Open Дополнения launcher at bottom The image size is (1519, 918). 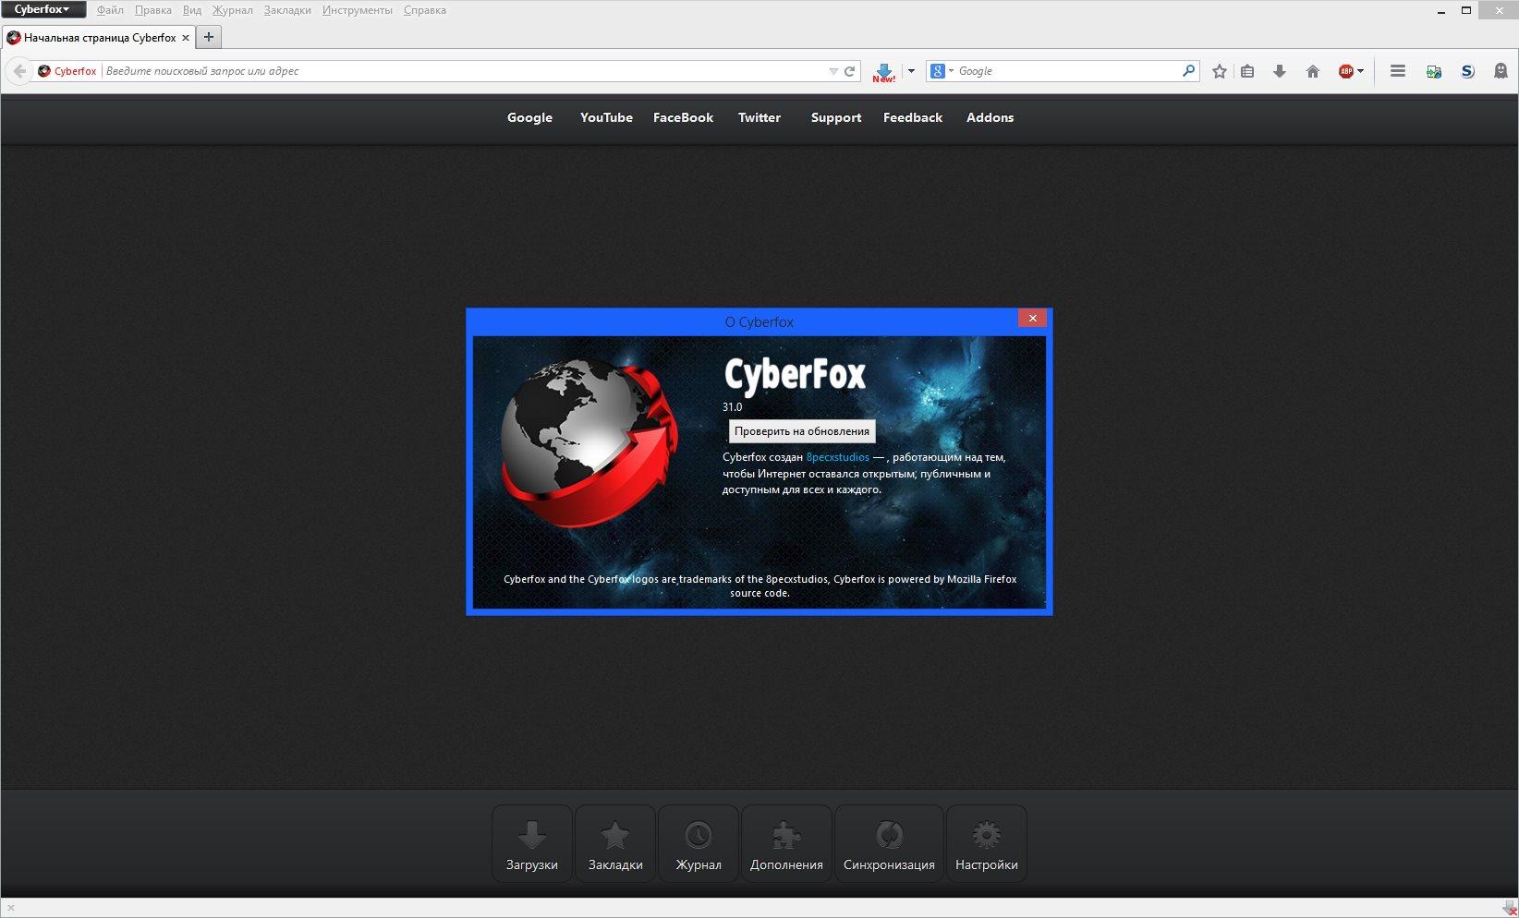(786, 844)
